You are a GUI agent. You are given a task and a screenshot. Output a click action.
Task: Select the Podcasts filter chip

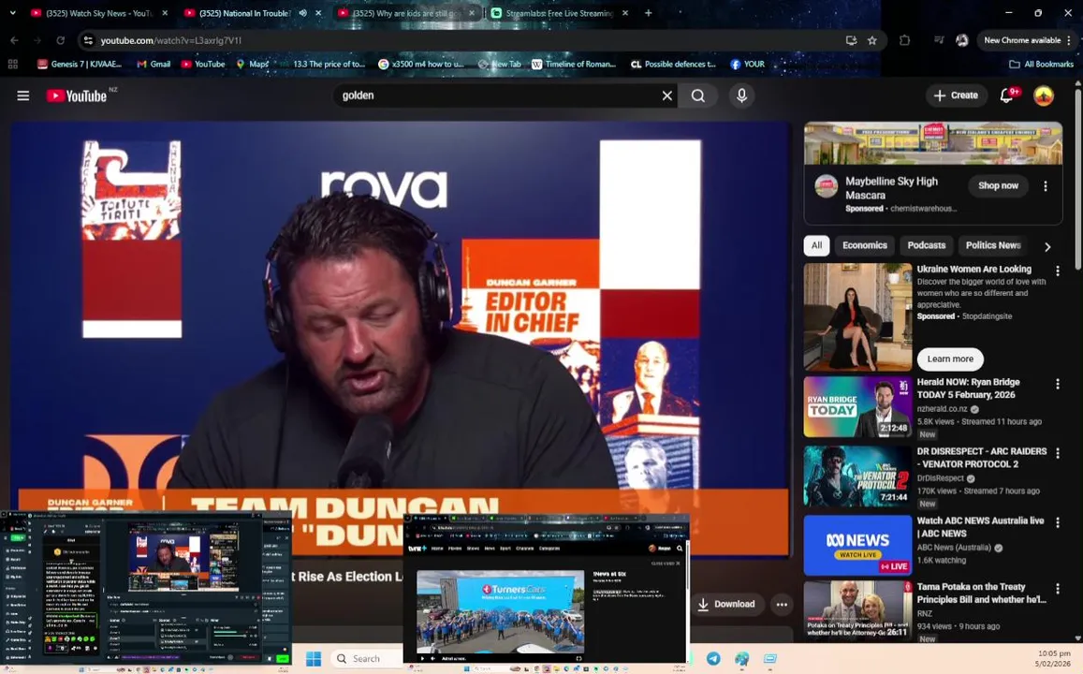tap(927, 245)
